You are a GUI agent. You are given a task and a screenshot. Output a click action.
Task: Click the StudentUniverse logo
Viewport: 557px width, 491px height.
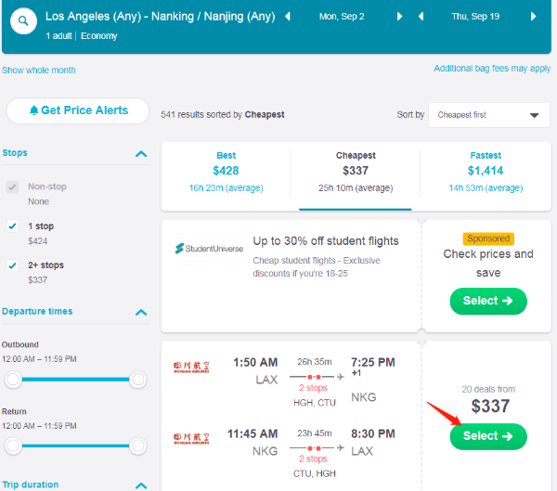[x=208, y=249]
